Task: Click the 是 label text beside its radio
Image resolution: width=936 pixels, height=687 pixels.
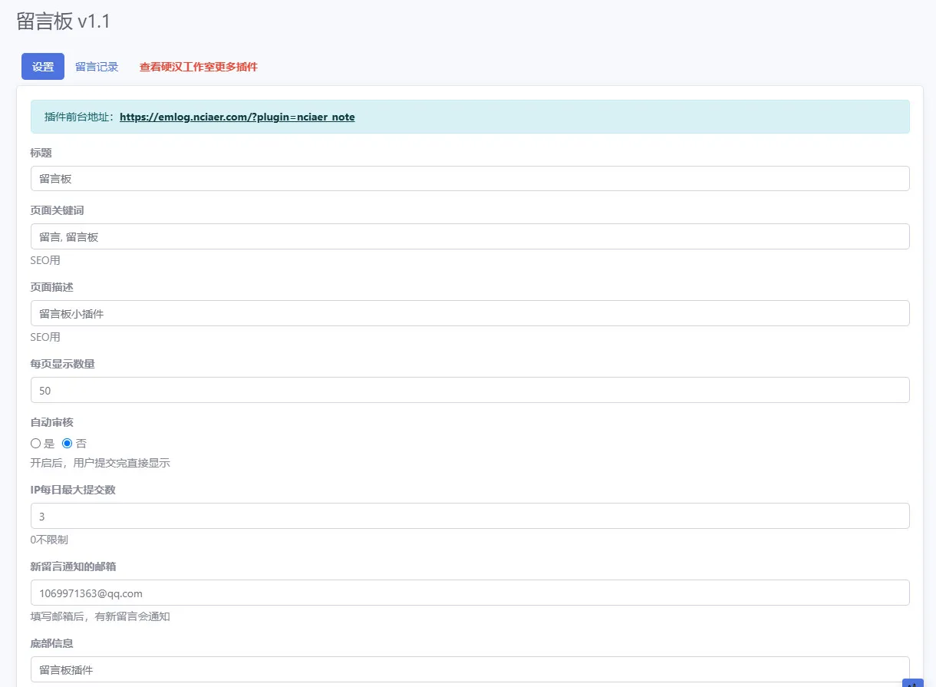Action: point(50,443)
